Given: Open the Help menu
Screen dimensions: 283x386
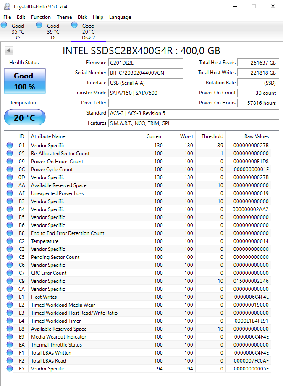Looking at the screenshot, I should tap(98, 17).
